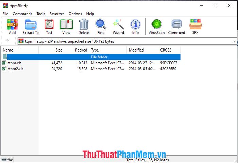Click the Extract To folder icon
Screen dimensions: 238x163
pos(31,24)
